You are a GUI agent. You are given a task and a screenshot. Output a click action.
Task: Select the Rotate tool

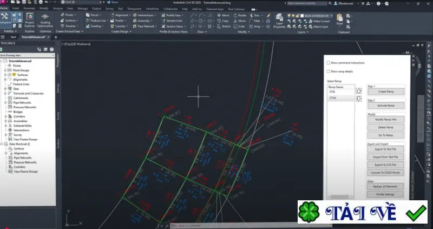point(240,15)
